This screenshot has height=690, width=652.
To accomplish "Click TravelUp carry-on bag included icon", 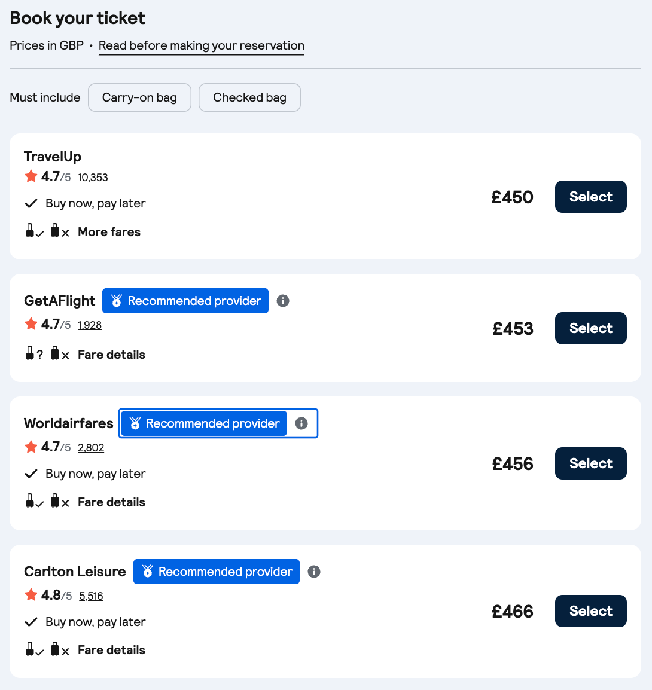I will click(x=34, y=231).
